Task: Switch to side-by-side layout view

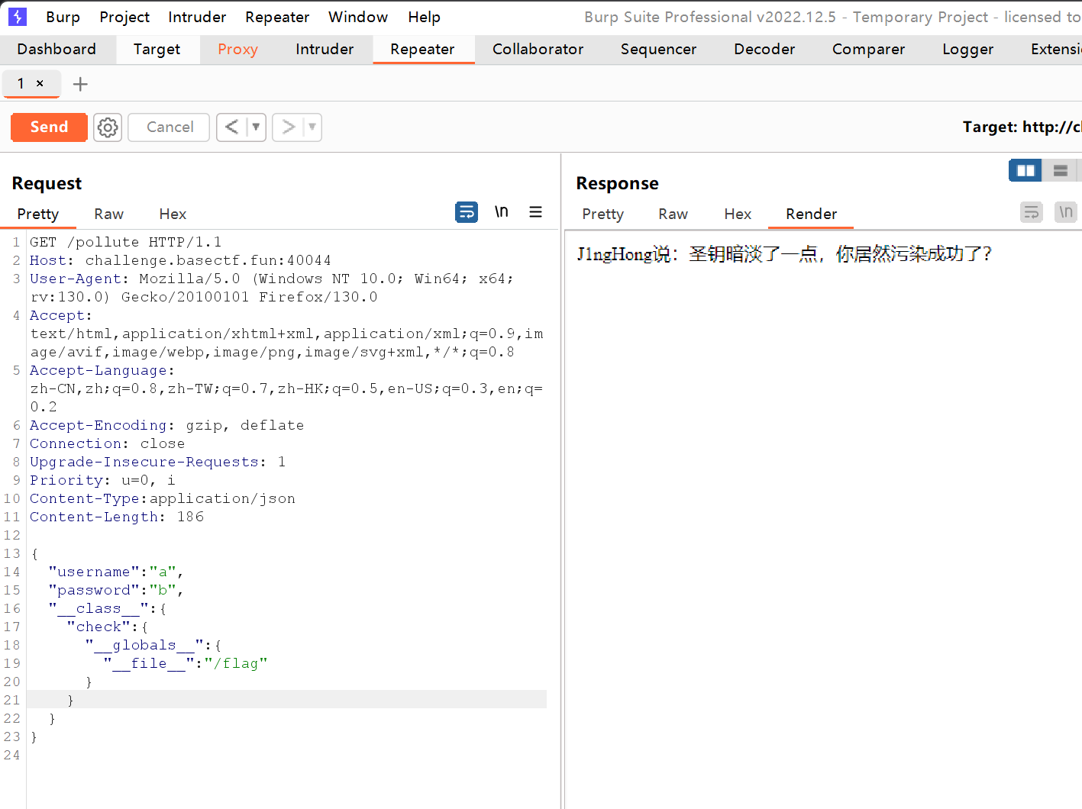Action: 1025,170
